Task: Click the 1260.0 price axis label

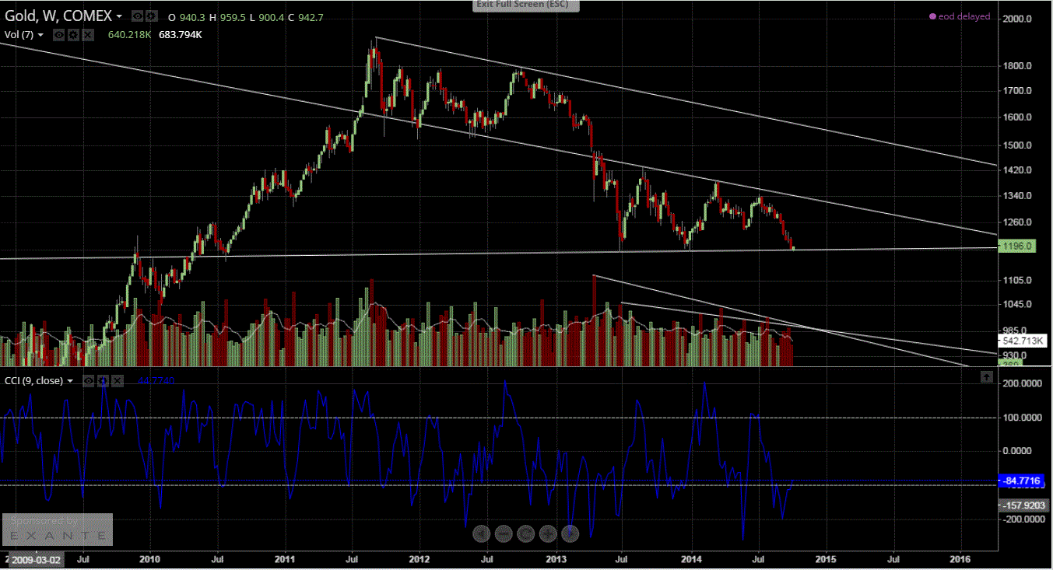Action: (x=1019, y=222)
